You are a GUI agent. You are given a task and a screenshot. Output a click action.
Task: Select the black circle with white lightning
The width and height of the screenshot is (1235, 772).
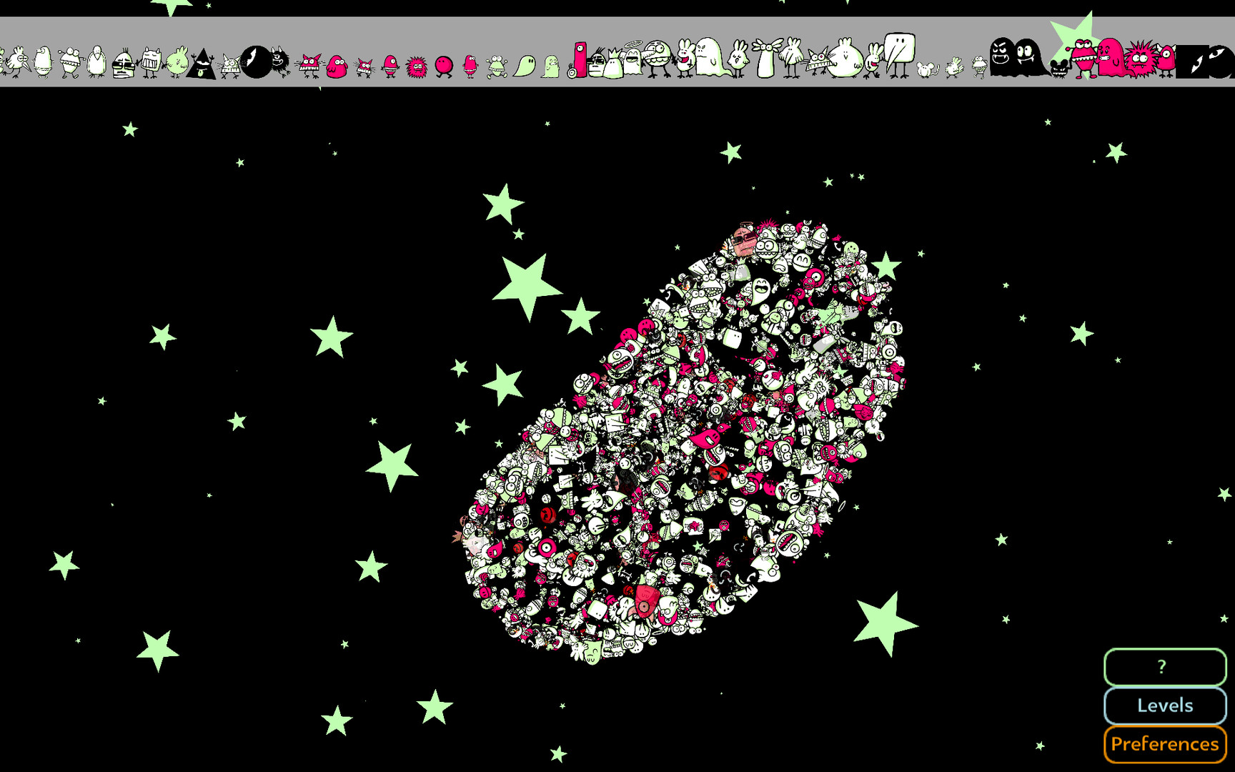[x=255, y=61]
